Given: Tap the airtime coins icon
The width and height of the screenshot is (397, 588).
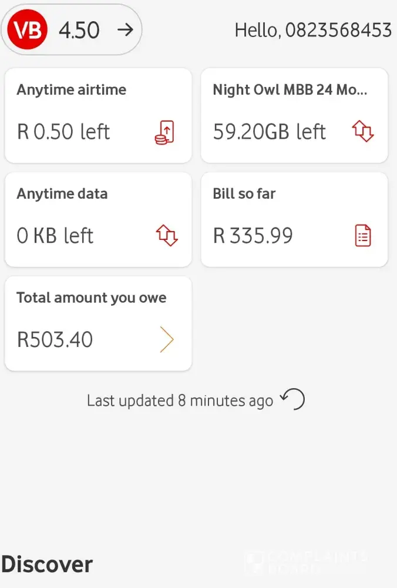Looking at the screenshot, I should pos(164,132).
